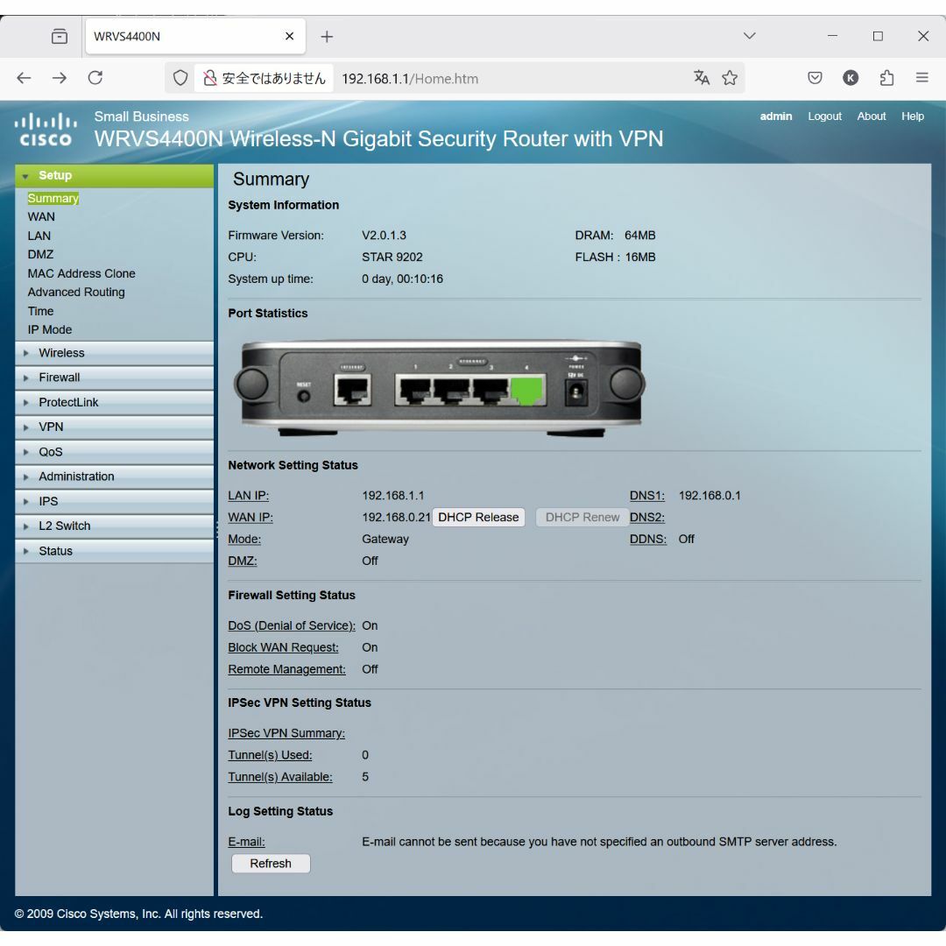Open the WAN setup page
946x946 pixels.
[x=41, y=216]
